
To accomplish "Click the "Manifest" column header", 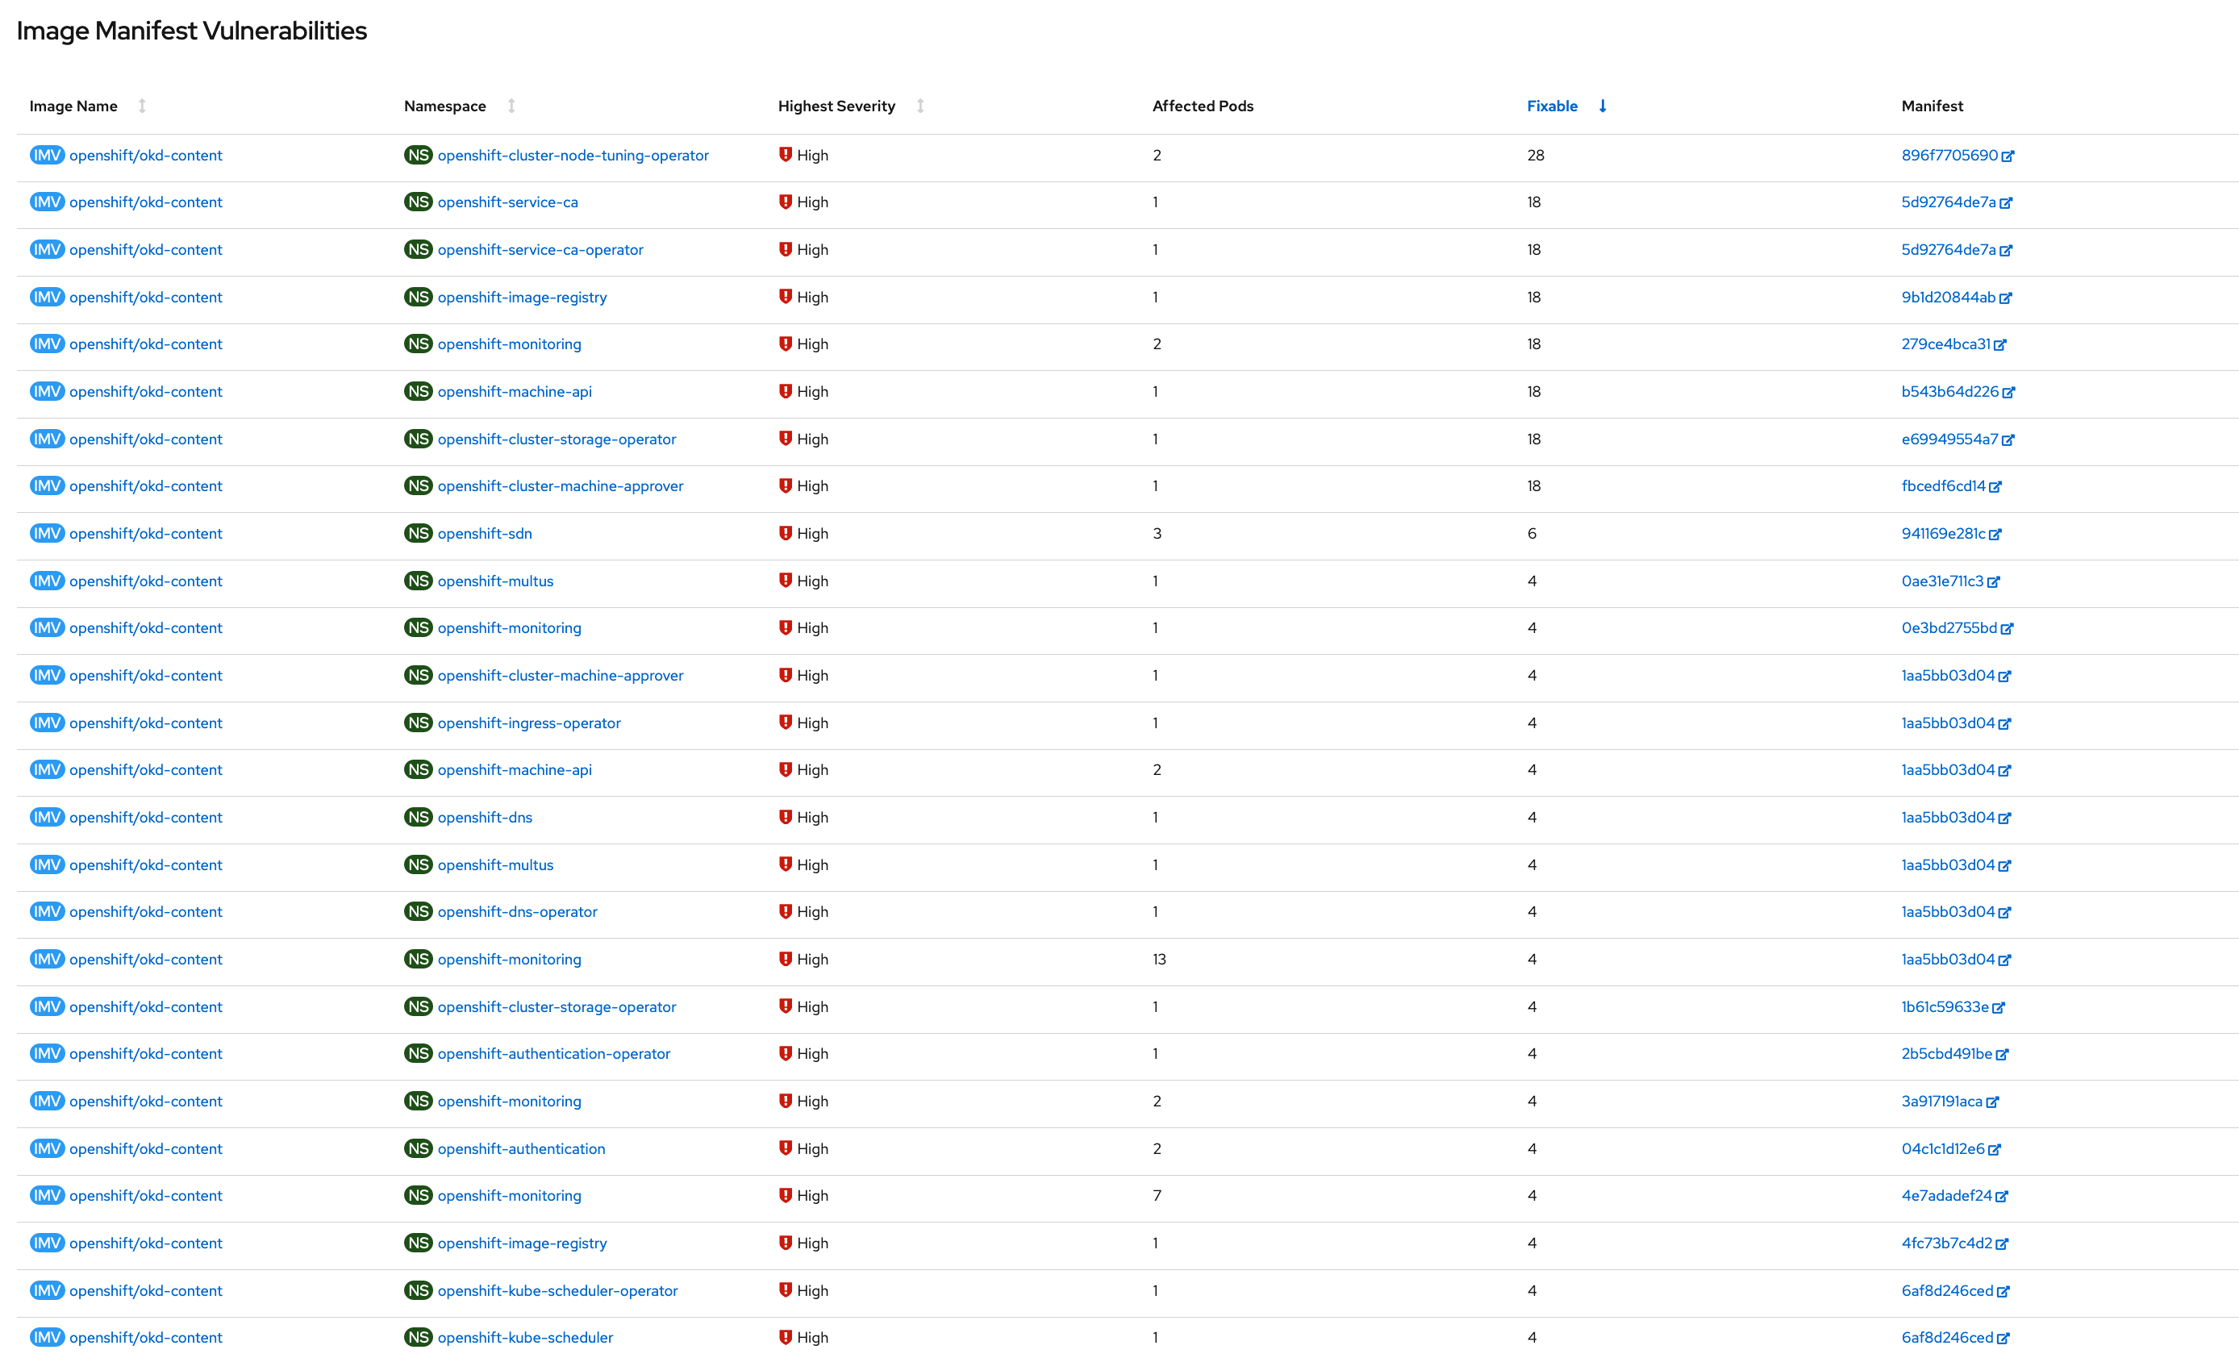I will [1932, 106].
